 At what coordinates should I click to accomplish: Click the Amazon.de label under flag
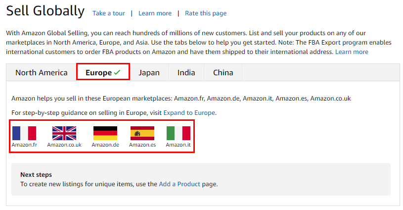coord(105,145)
